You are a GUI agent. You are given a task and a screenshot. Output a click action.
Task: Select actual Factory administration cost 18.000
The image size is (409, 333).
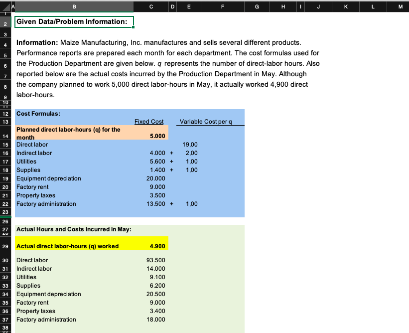156,320
